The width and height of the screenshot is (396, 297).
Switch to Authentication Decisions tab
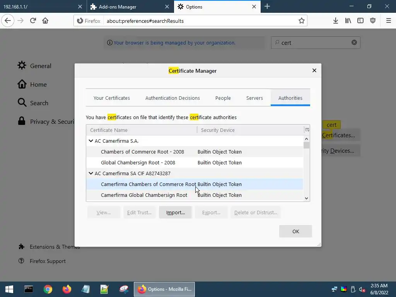coord(172,98)
